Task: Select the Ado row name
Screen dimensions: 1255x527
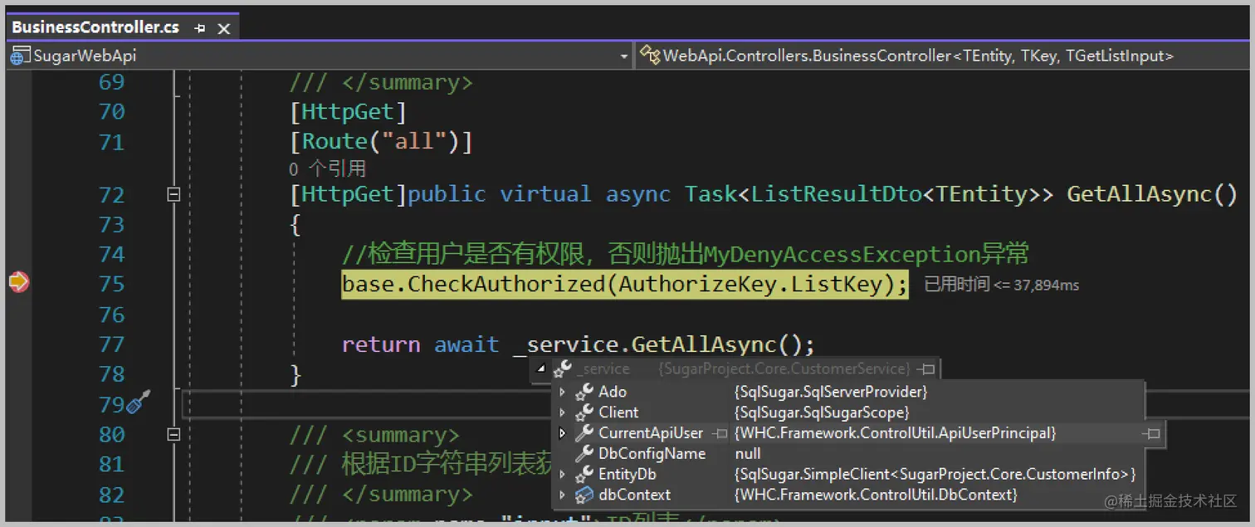Action: 613,392
